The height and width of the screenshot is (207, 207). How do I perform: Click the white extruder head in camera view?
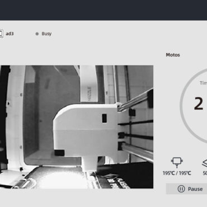pyautogui.click(x=86, y=130)
